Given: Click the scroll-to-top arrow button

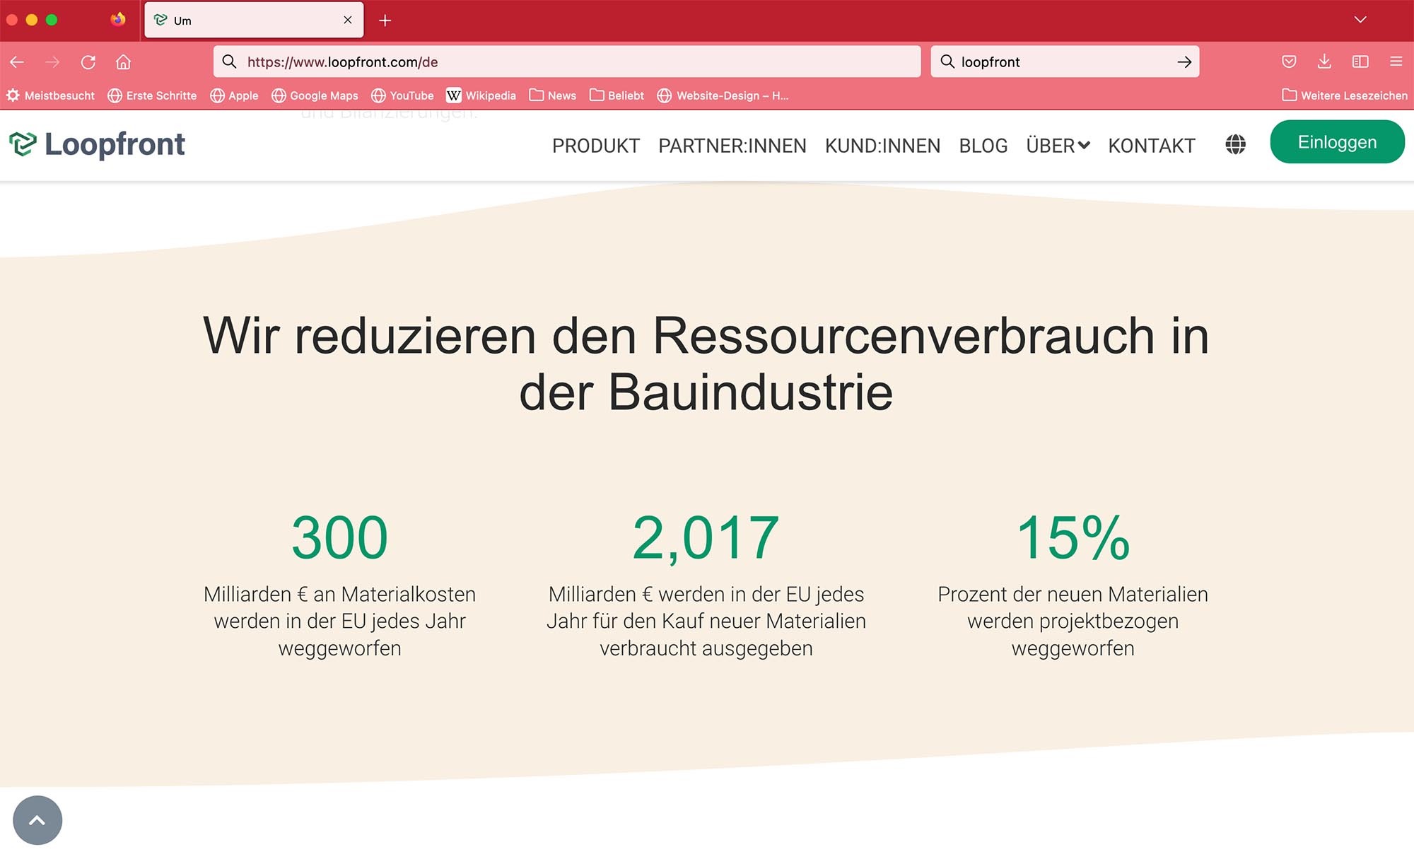Looking at the screenshot, I should [37, 820].
